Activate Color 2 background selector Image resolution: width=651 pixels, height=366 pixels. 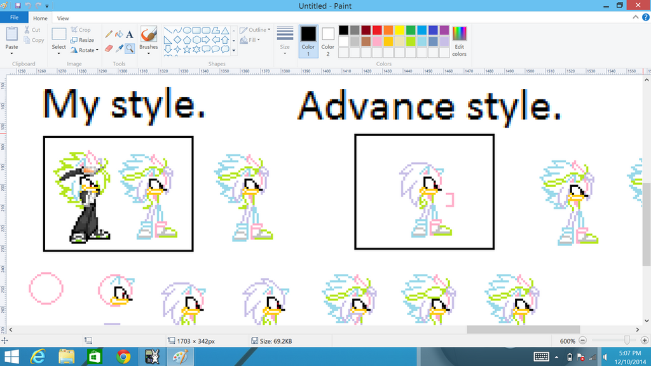327,41
